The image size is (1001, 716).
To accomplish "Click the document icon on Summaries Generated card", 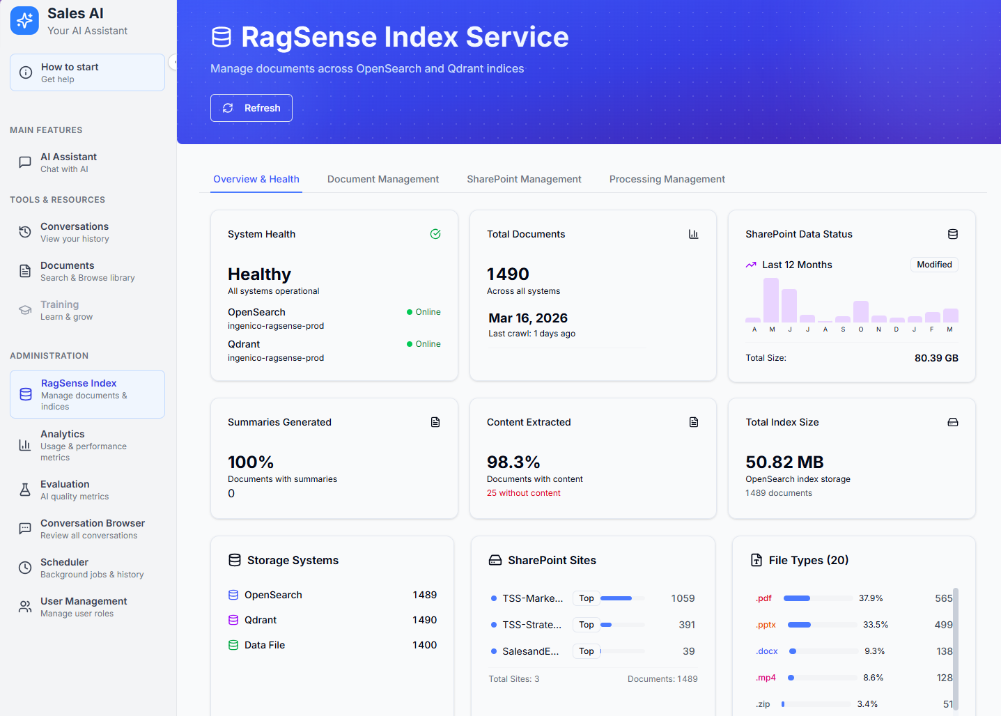I will [x=435, y=422].
